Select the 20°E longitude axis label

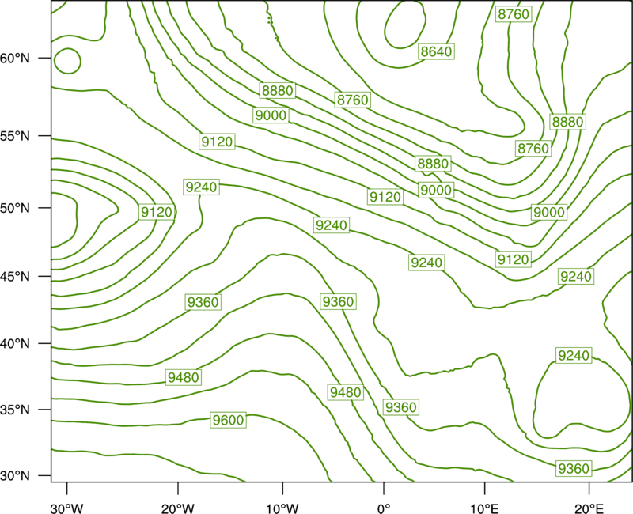click(589, 508)
